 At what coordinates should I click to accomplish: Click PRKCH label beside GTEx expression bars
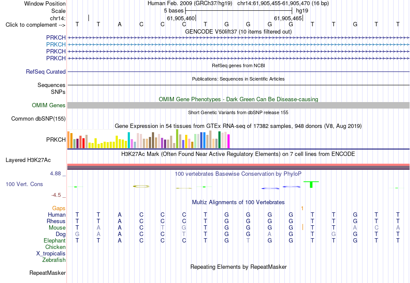(x=56, y=140)
